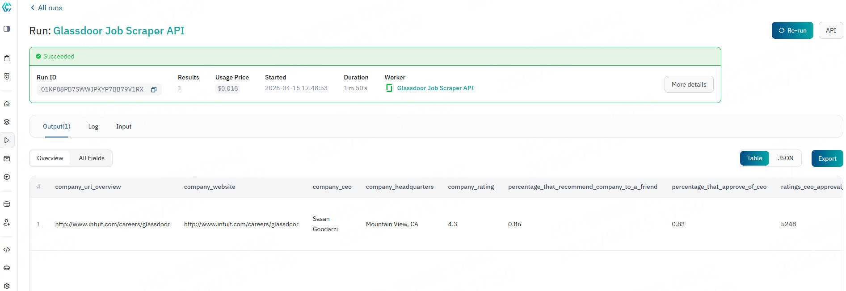Viewport: 846px width, 291px height.
Task: Toggle the sidebar panel collapse icon
Action: 7,29
